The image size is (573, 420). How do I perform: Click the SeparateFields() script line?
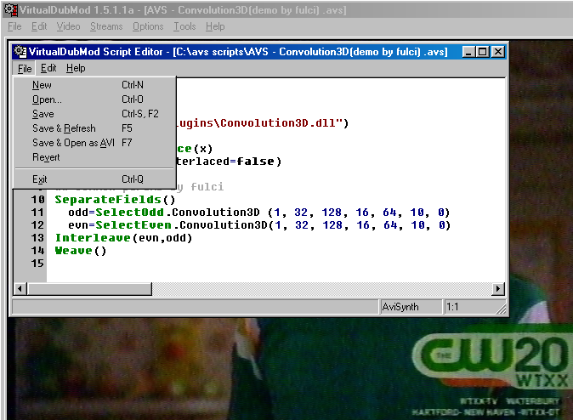(x=115, y=200)
